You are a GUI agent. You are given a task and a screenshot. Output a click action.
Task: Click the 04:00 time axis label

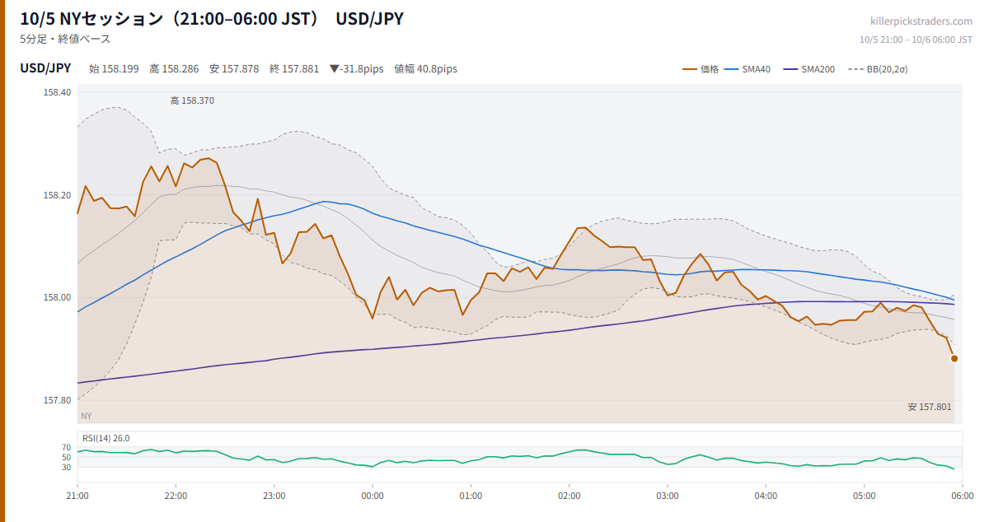click(x=766, y=496)
